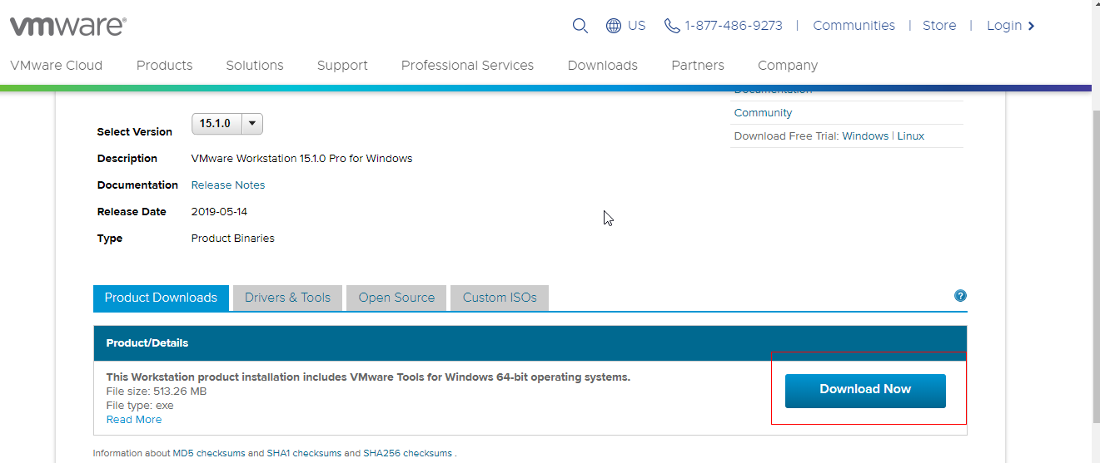Screen dimensions: 1100x463
Task: Click the Read More link
Action: [x=134, y=419]
